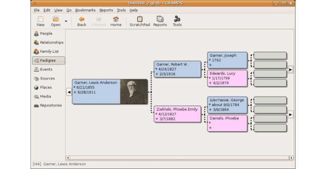Click Lewis Anderson Garner's portrait photo
Screen dimensions: 326x169
pos(134,92)
